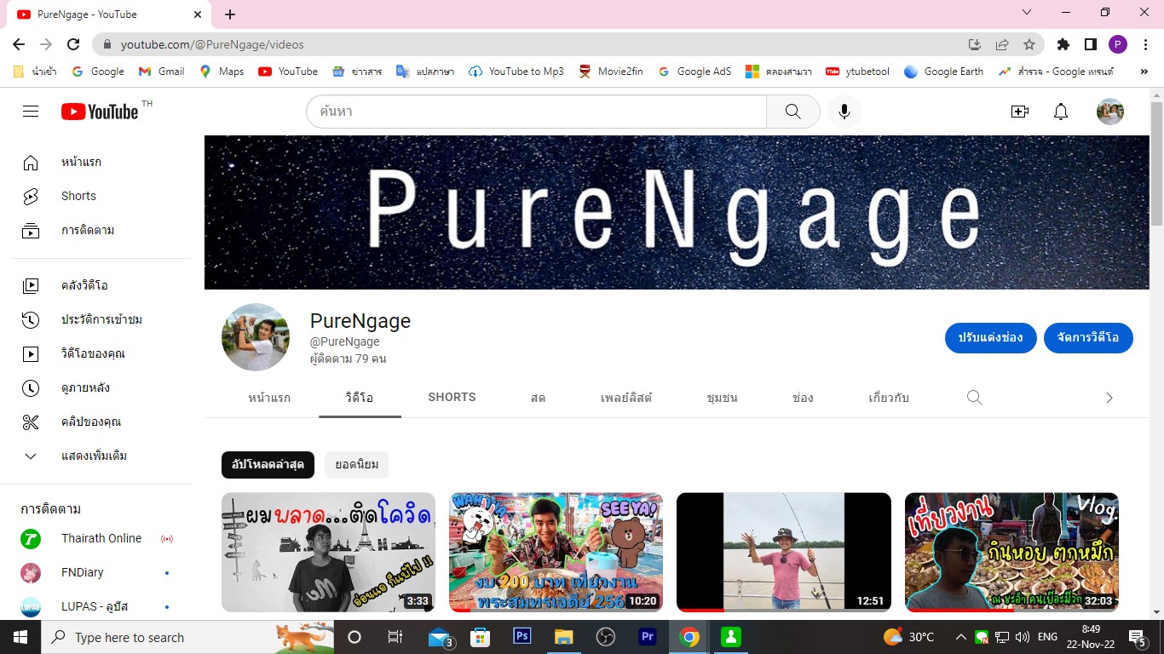
Task: Go back in Chrome
Action: click(19, 44)
